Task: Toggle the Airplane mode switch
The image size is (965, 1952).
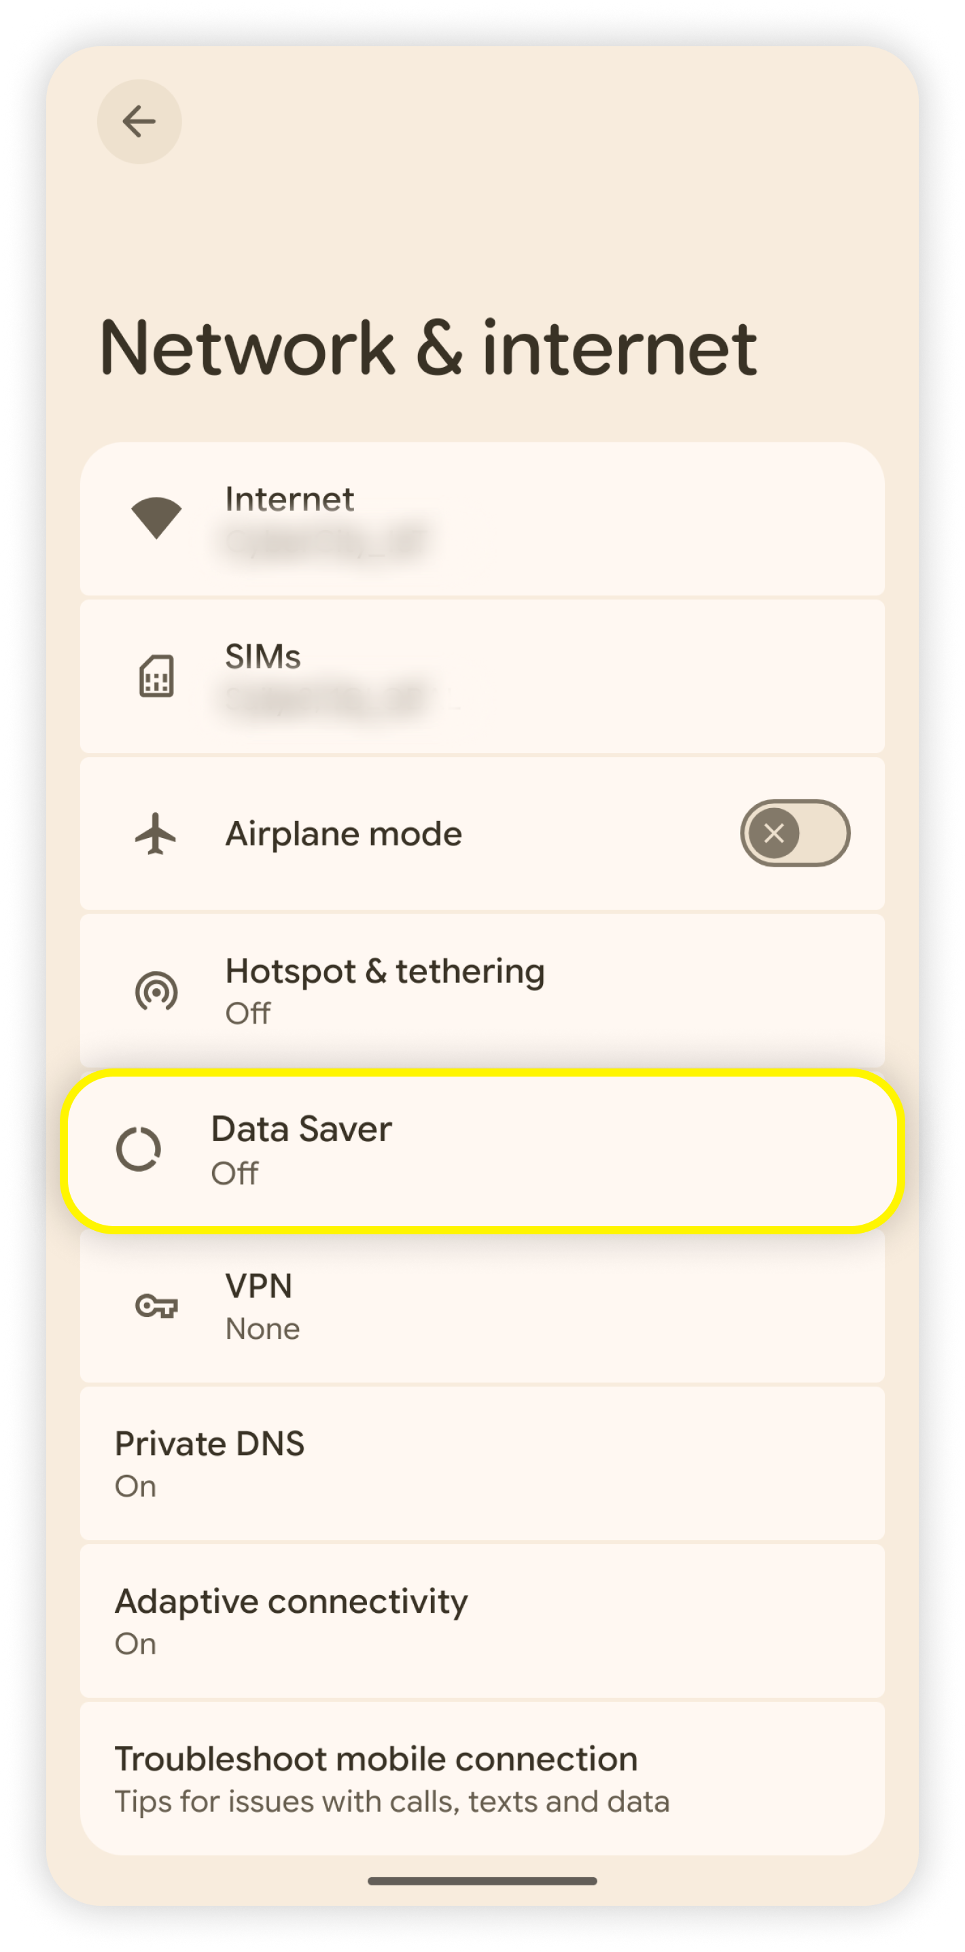Action: (794, 833)
